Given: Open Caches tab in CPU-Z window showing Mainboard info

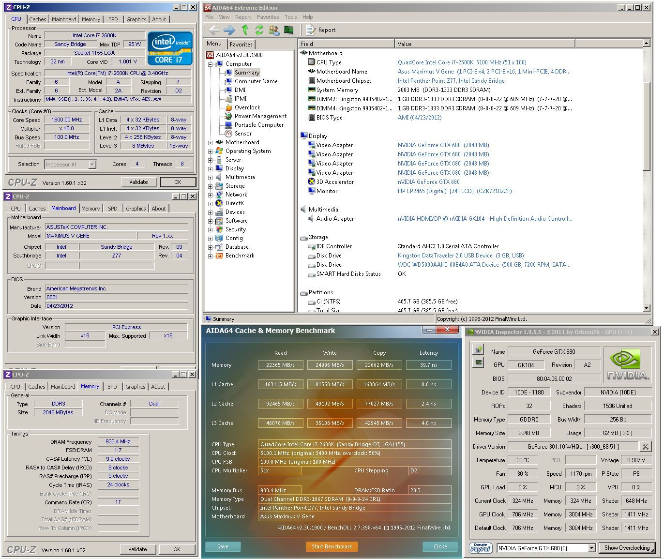Looking at the screenshot, I should [37, 209].
